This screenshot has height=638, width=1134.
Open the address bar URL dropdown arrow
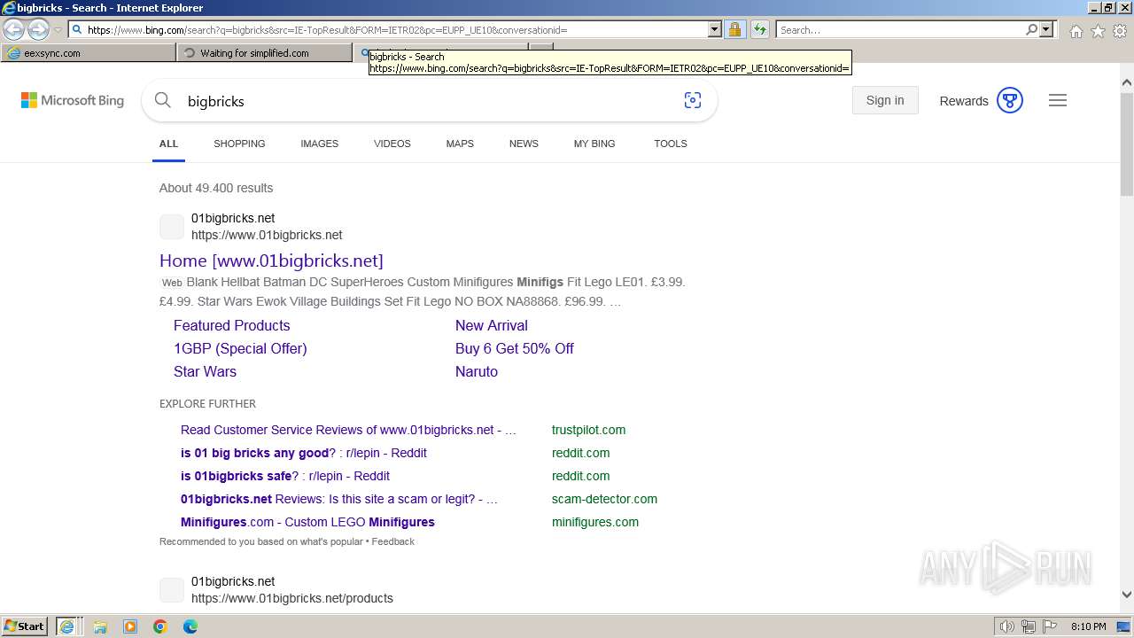click(715, 29)
